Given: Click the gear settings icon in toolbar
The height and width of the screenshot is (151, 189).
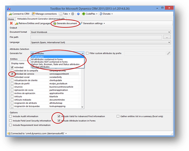Looking at the screenshot, I should pyautogui.click(x=73, y=14).
